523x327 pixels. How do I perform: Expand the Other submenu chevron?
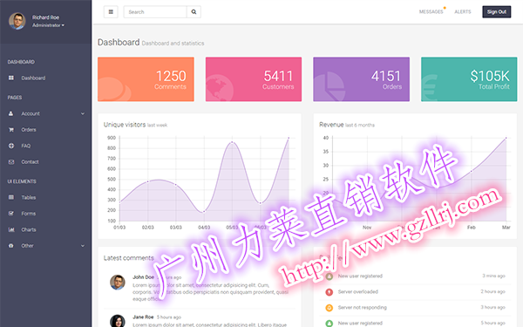pyautogui.click(x=83, y=246)
